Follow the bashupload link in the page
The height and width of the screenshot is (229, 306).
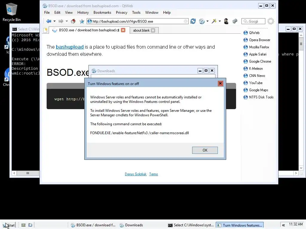(70, 47)
